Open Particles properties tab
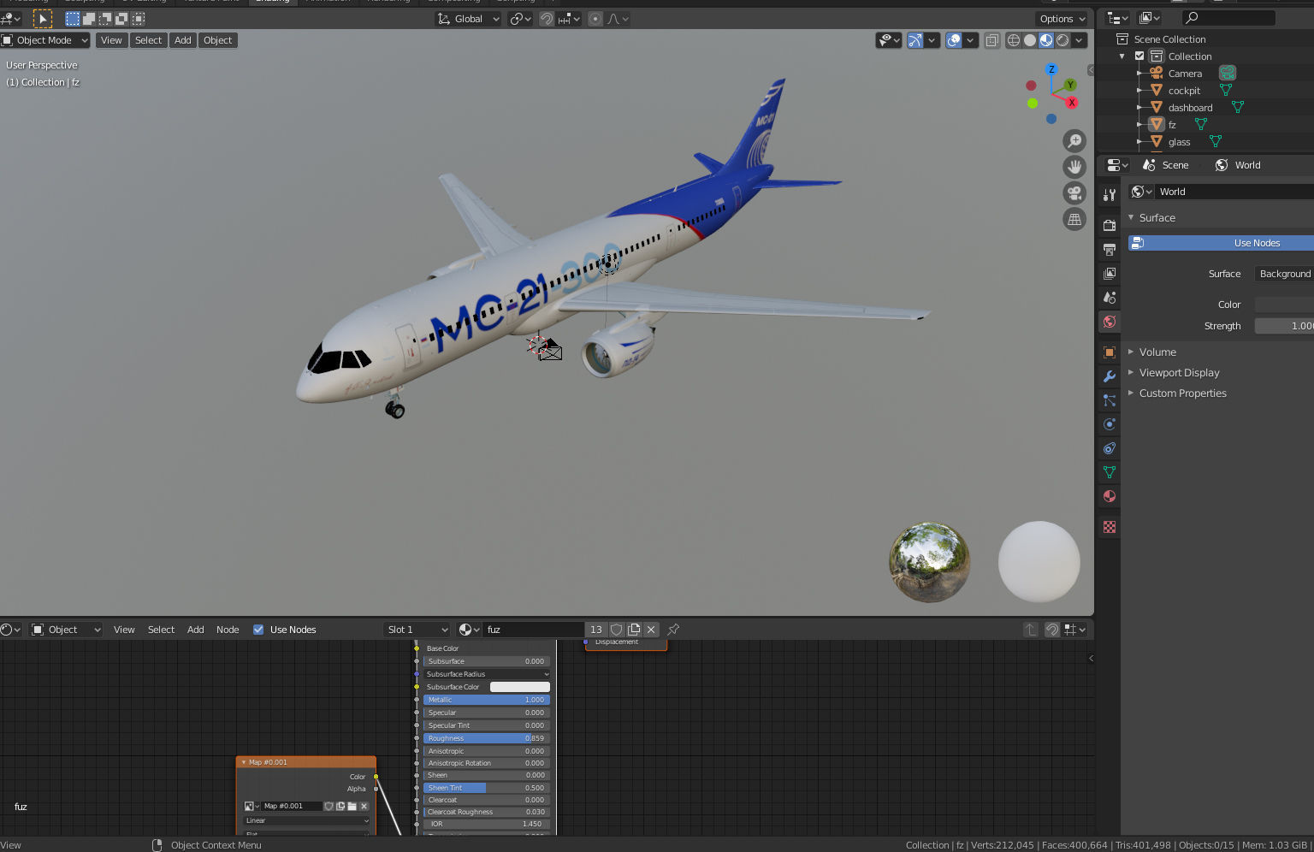1314x852 pixels. click(1110, 400)
